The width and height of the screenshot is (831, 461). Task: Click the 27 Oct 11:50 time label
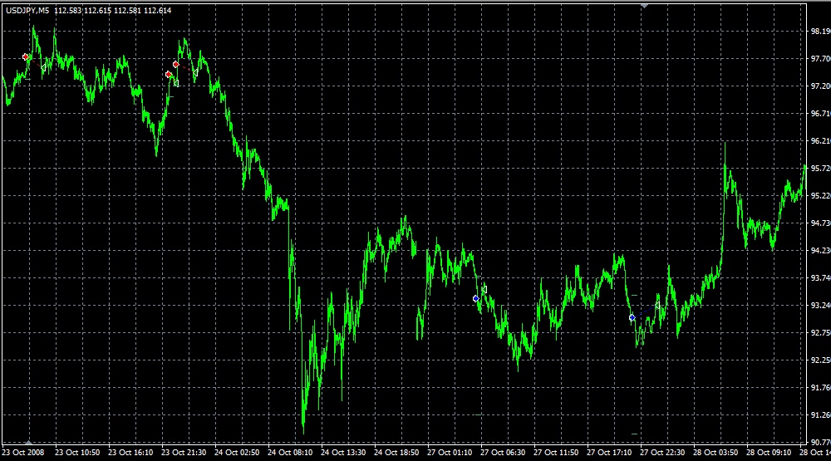pyautogui.click(x=558, y=454)
